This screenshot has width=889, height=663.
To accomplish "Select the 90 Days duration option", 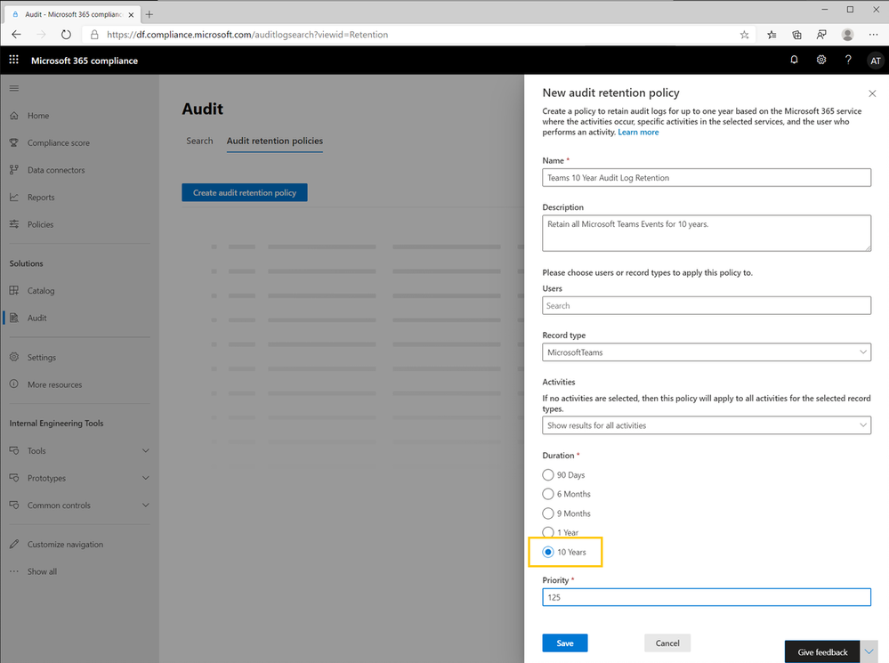I will tap(548, 475).
